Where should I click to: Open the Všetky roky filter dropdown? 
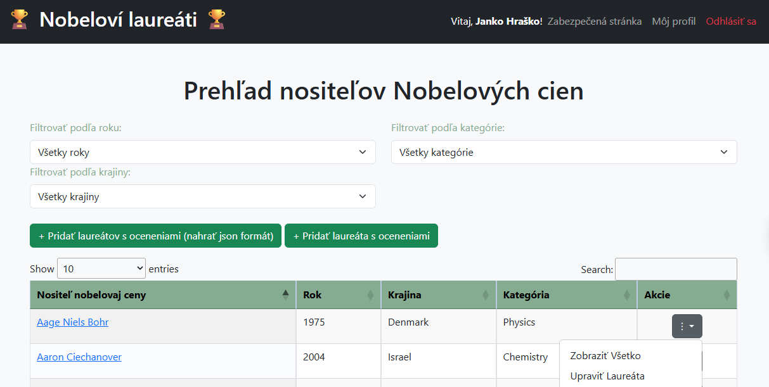(x=203, y=152)
